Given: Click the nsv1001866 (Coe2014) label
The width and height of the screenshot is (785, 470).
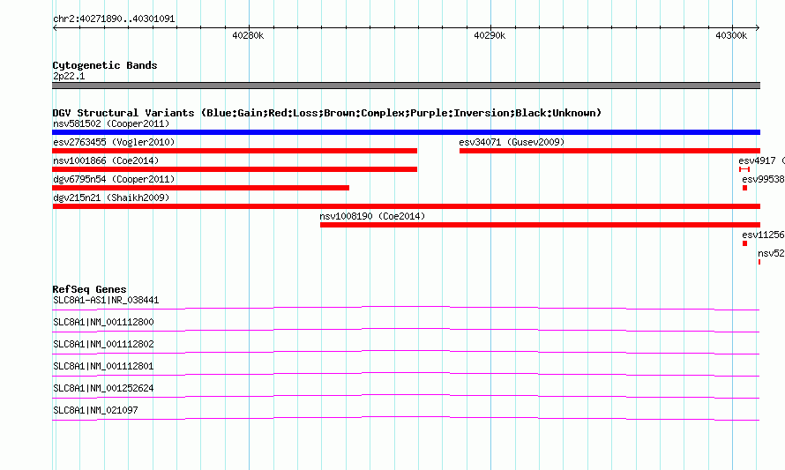Looking at the screenshot, I should pos(106,160).
